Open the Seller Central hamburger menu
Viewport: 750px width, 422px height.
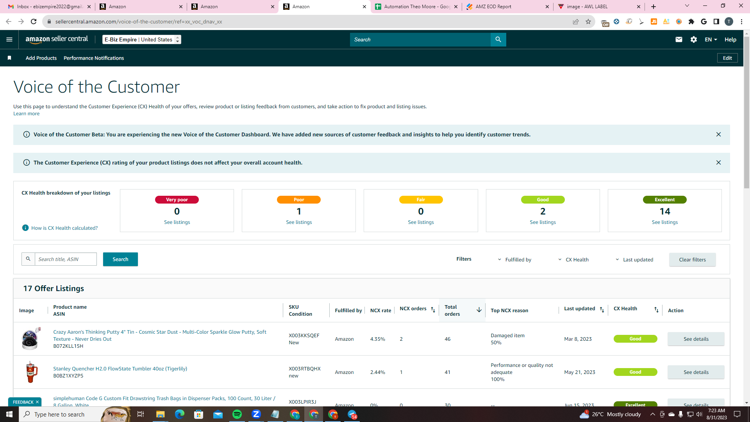(9, 39)
